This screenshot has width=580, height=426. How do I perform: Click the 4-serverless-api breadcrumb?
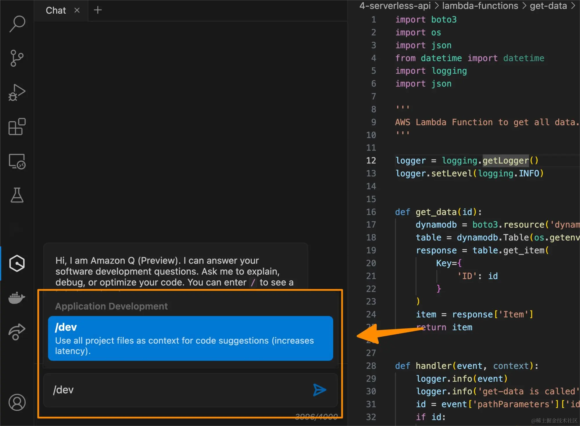click(x=395, y=6)
